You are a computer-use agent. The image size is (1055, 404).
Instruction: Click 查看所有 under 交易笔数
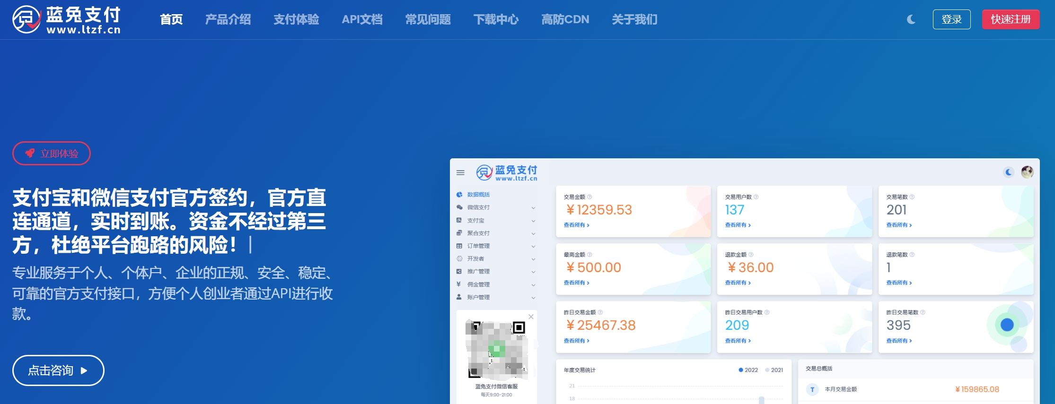899,225
